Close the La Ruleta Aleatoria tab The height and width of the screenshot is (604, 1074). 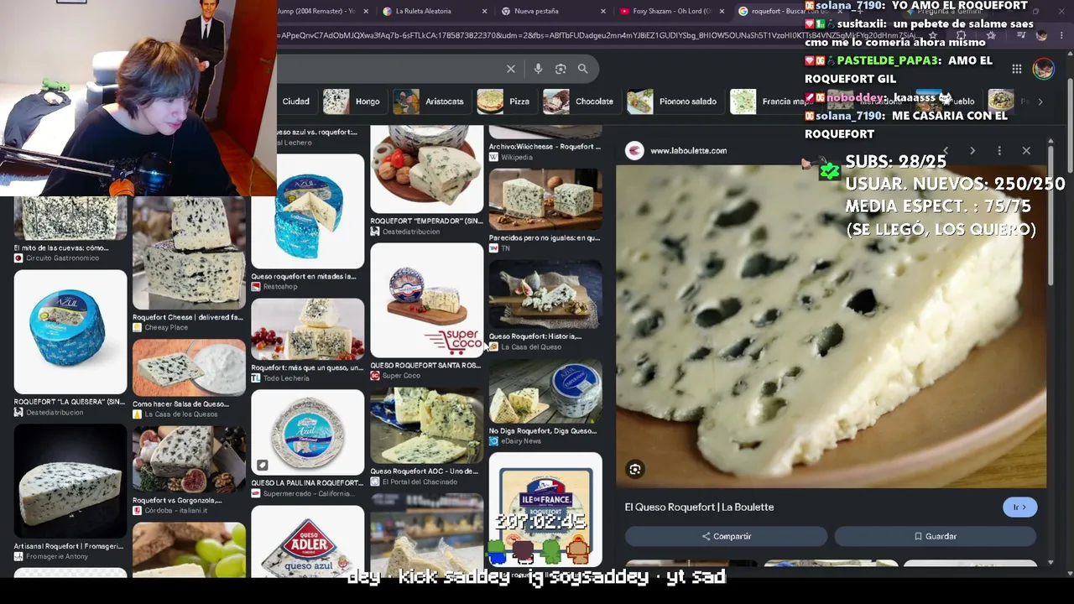pos(485,11)
